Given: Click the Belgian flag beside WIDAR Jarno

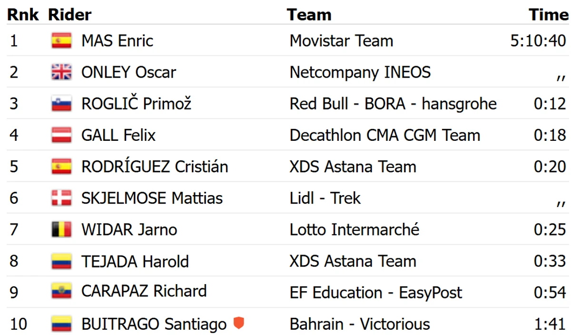Looking at the screenshot, I should (61, 230).
